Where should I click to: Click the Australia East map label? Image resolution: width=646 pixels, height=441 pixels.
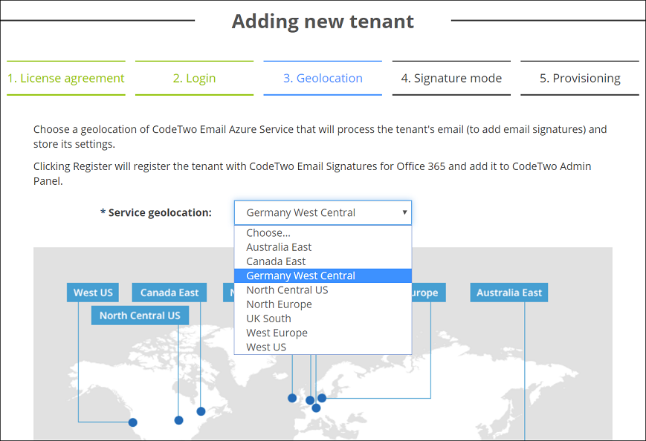click(x=509, y=293)
